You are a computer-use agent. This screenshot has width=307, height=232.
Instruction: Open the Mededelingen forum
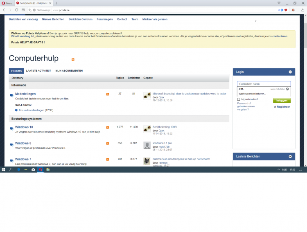click(x=25, y=94)
